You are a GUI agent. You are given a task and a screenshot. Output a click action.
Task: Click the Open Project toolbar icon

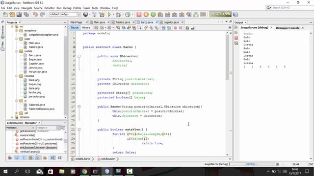click(x=19, y=14)
